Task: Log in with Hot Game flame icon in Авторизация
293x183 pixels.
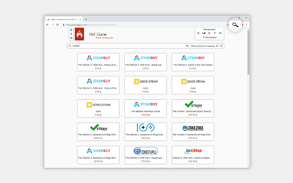Action: pyautogui.click(x=198, y=33)
